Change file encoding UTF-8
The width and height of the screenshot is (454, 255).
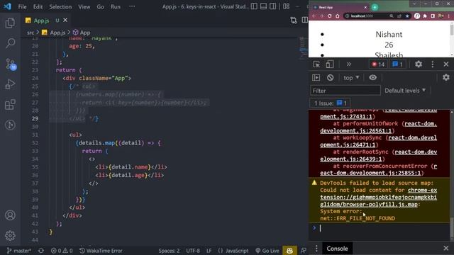tap(193, 251)
